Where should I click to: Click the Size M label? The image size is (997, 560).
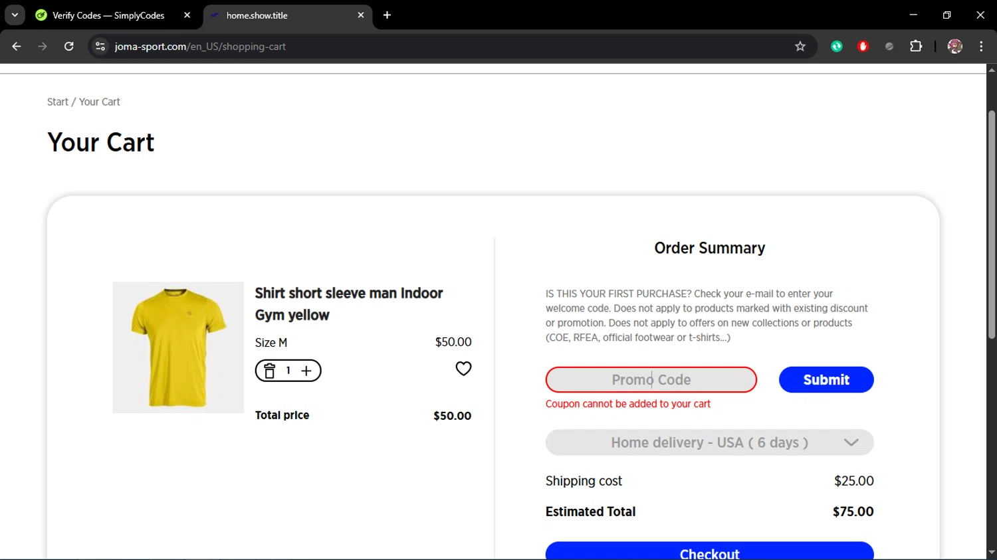(271, 343)
